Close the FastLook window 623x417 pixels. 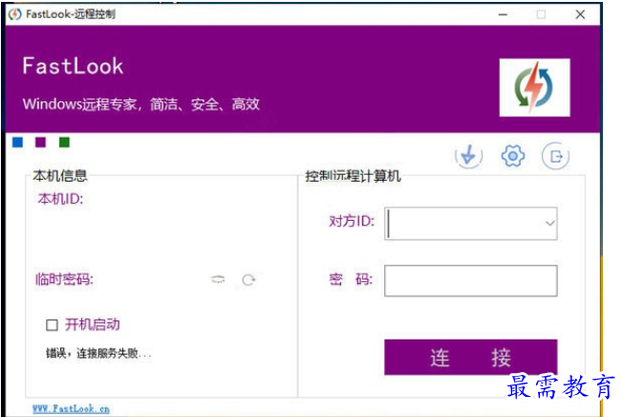tap(580, 14)
